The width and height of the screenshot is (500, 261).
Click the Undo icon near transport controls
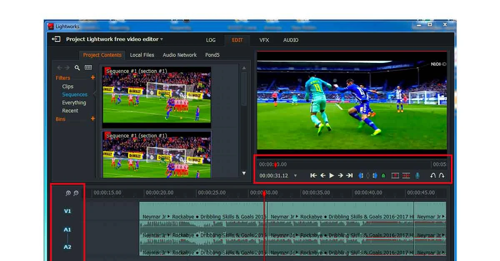pyautogui.click(x=433, y=175)
